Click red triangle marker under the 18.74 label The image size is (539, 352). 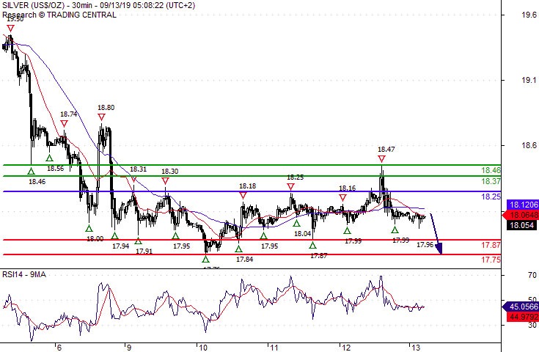(x=64, y=123)
